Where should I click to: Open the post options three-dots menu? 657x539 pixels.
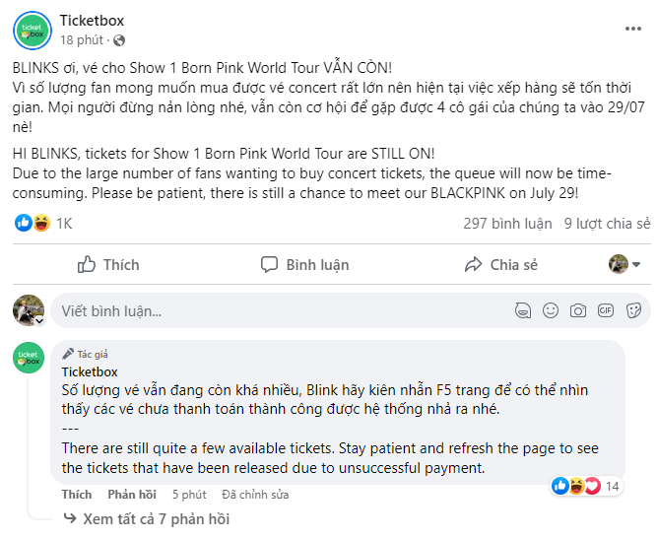[x=633, y=31]
